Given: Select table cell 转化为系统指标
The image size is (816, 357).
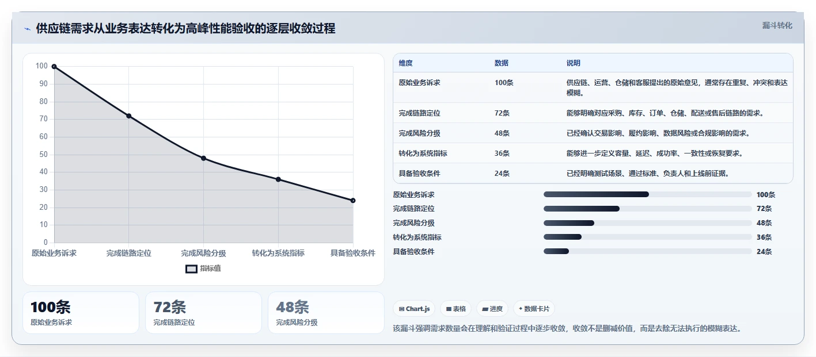Looking at the screenshot, I should pos(423,153).
